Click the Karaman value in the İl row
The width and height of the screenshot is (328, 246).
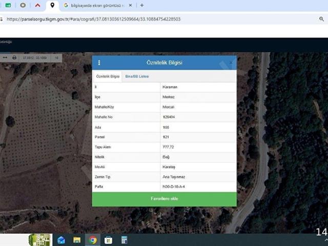(x=170, y=87)
